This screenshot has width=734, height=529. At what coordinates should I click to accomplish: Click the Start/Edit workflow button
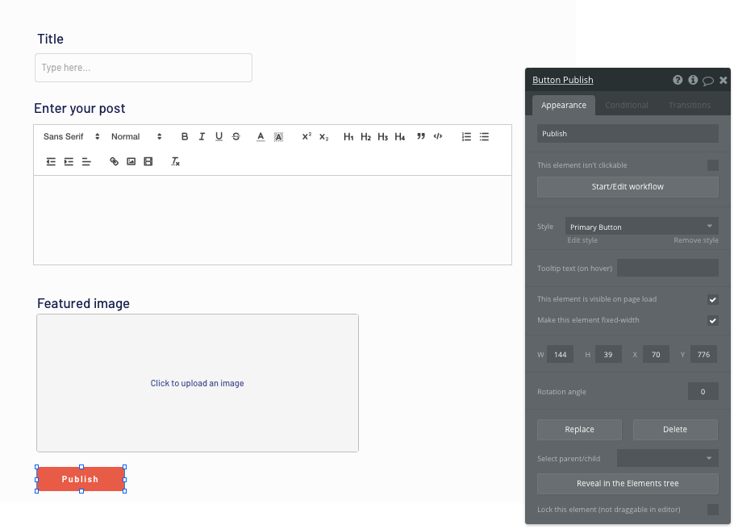[x=628, y=186]
